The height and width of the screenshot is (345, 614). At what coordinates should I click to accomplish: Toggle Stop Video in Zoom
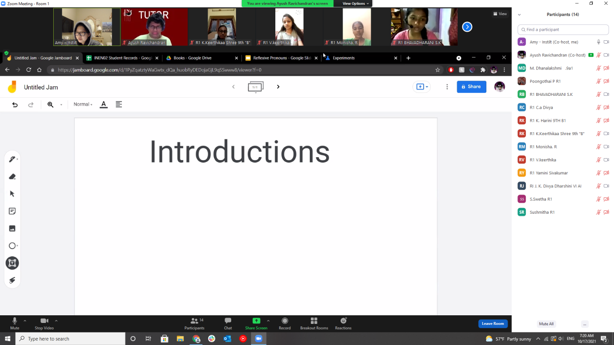(44, 323)
